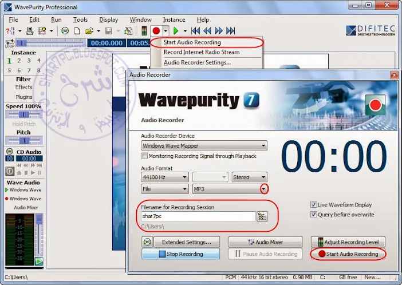The height and width of the screenshot is (285, 402).
Task: Expand the help icon dropdown arrow
Action: tap(20, 31)
